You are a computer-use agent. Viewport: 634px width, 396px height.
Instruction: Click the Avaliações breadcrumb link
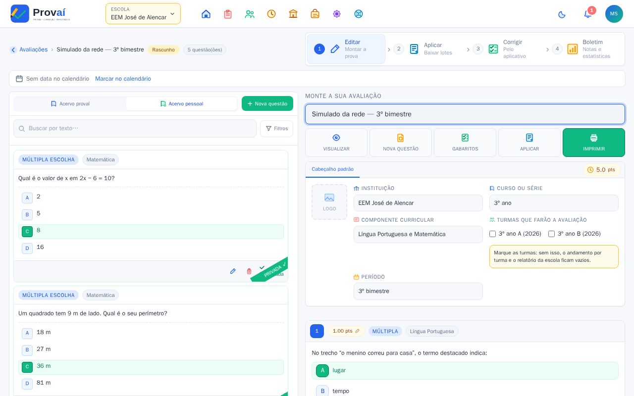(34, 49)
